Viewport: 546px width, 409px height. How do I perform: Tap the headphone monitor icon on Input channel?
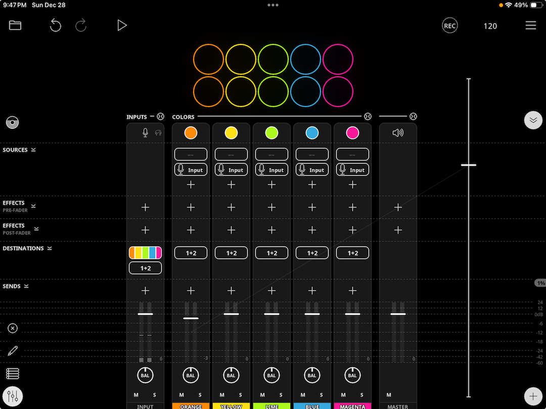tap(158, 132)
